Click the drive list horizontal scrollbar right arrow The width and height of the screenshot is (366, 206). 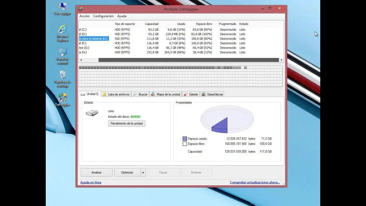[281, 60]
